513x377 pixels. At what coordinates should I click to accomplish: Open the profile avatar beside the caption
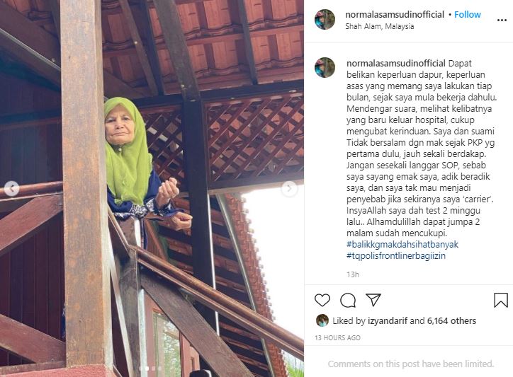(325, 67)
